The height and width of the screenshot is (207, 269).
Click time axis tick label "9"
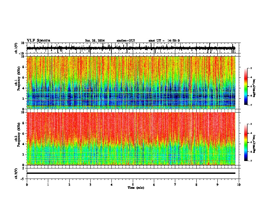[217, 185]
